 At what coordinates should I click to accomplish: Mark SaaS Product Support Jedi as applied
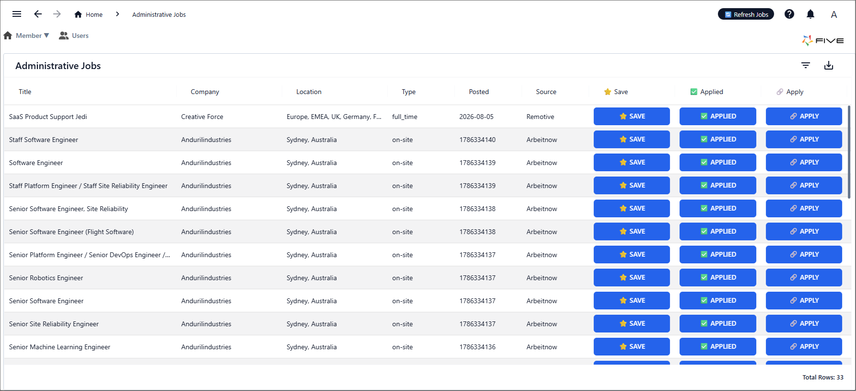coord(718,116)
